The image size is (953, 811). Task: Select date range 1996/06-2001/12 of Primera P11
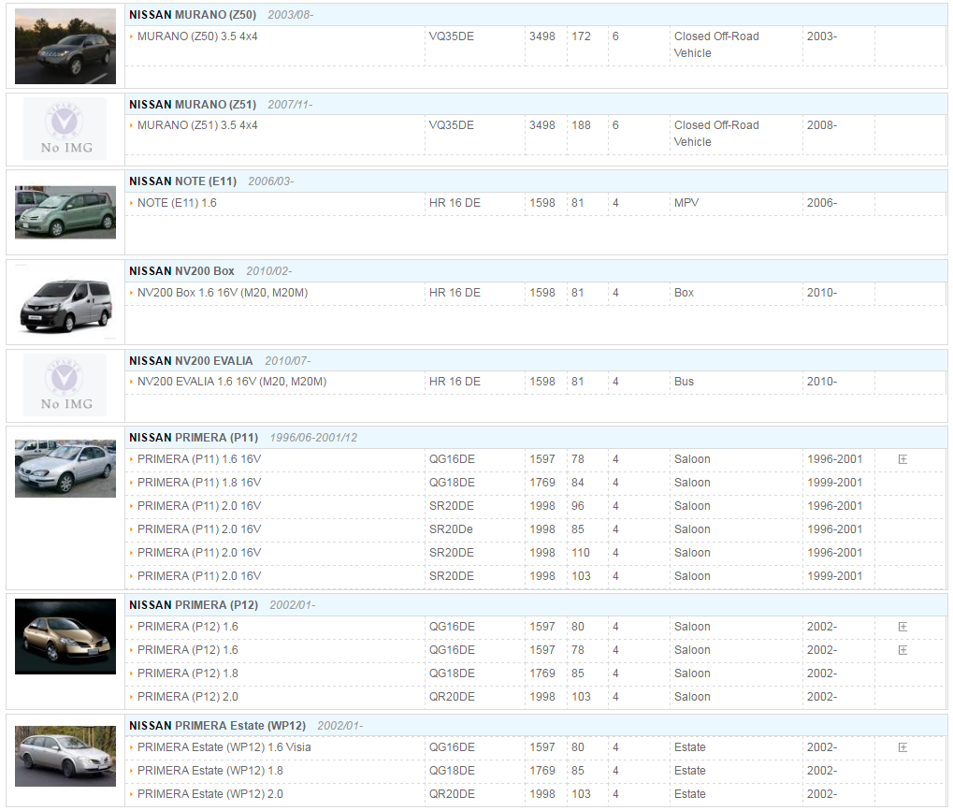tap(313, 438)
